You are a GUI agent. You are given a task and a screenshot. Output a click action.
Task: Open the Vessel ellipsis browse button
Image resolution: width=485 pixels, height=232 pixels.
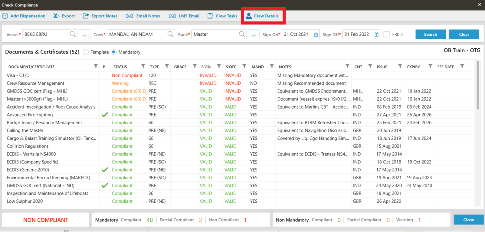pos(84,34)
